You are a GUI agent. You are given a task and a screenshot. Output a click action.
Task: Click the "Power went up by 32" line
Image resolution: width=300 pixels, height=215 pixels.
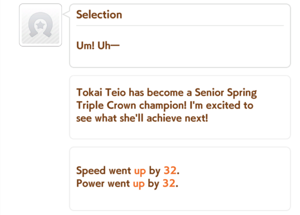(x=127, y=183)
